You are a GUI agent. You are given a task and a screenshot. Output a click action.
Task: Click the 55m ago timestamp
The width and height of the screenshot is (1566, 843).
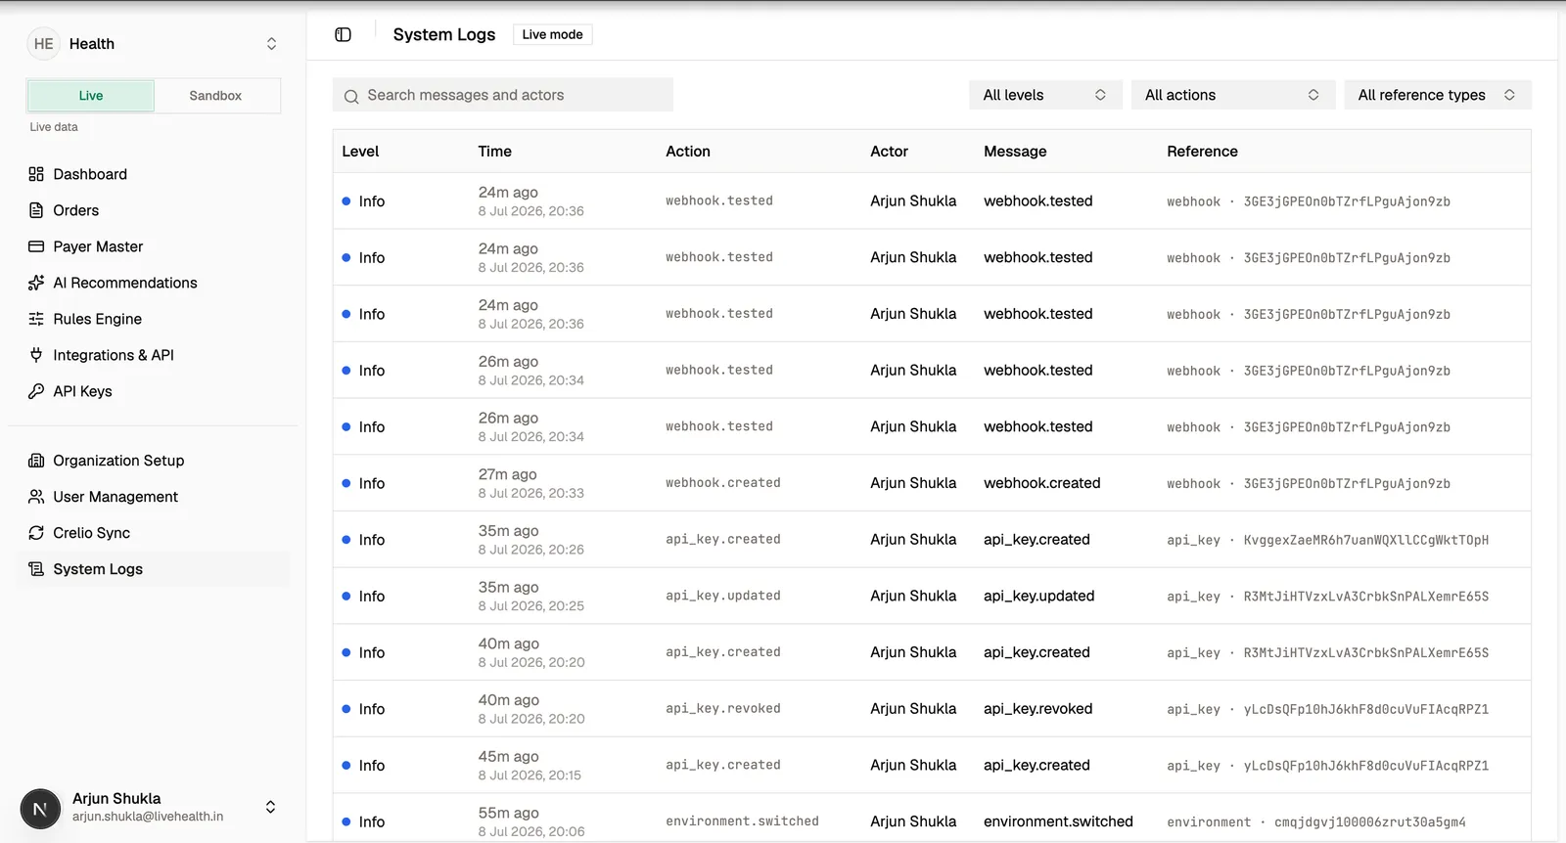(508, 813)
